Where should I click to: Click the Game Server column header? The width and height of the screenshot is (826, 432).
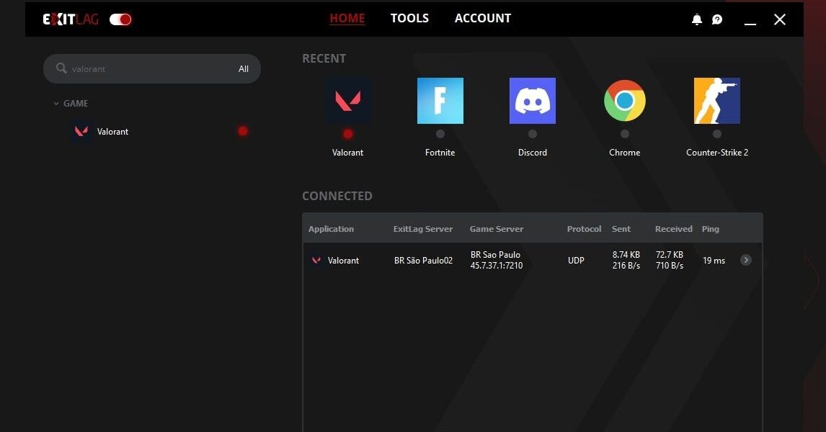496,229
